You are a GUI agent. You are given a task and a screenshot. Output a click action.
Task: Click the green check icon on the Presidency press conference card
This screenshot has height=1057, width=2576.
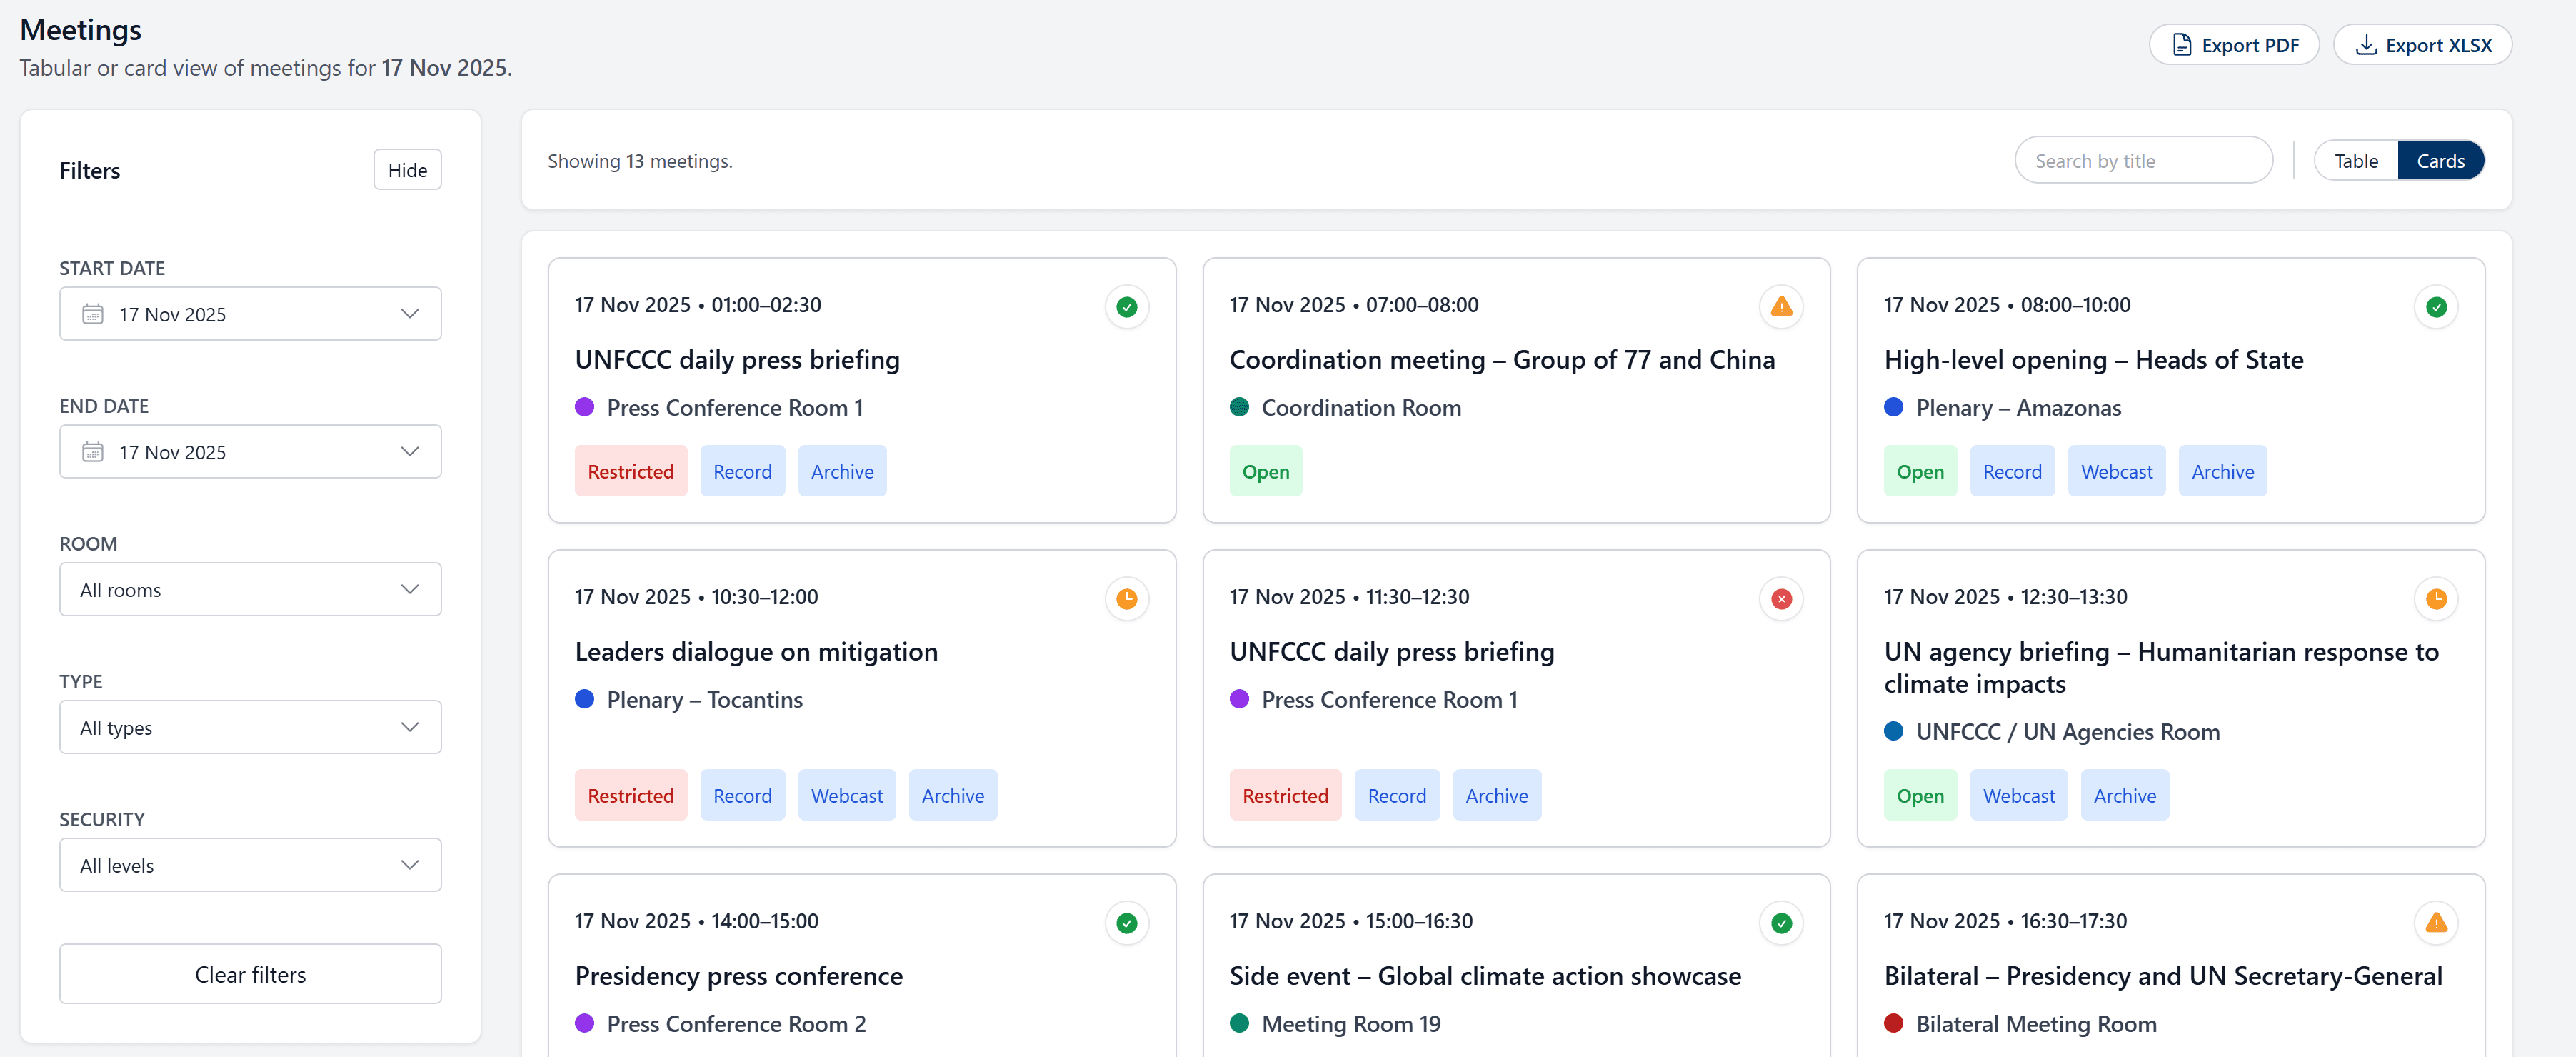(1126, 923)
